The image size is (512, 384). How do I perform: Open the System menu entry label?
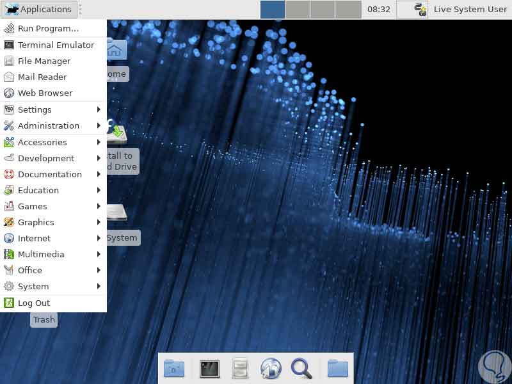click(x=33, y=287)
